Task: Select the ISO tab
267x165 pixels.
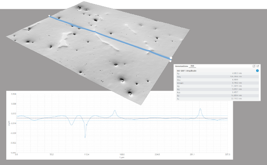Action: [x=192, y=66]
